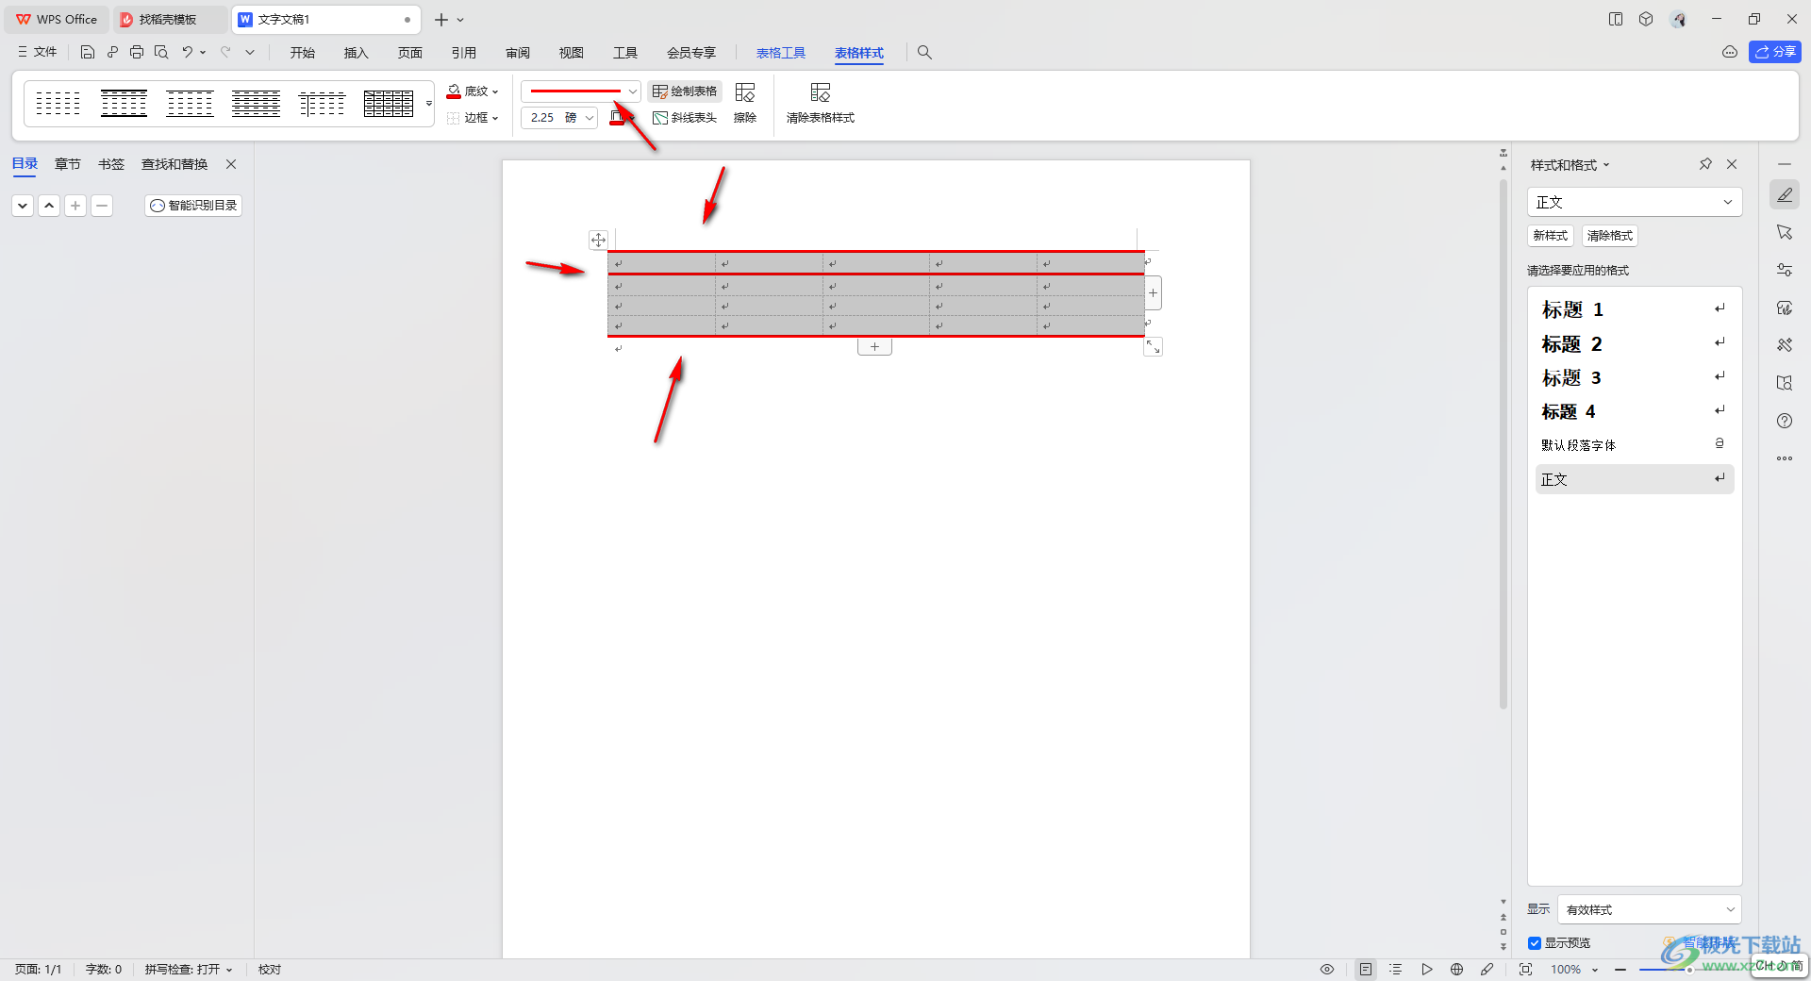Select the first dashed table style thumbnail
This screenshot has width=1811, height=981.
[x=58, y=104]
